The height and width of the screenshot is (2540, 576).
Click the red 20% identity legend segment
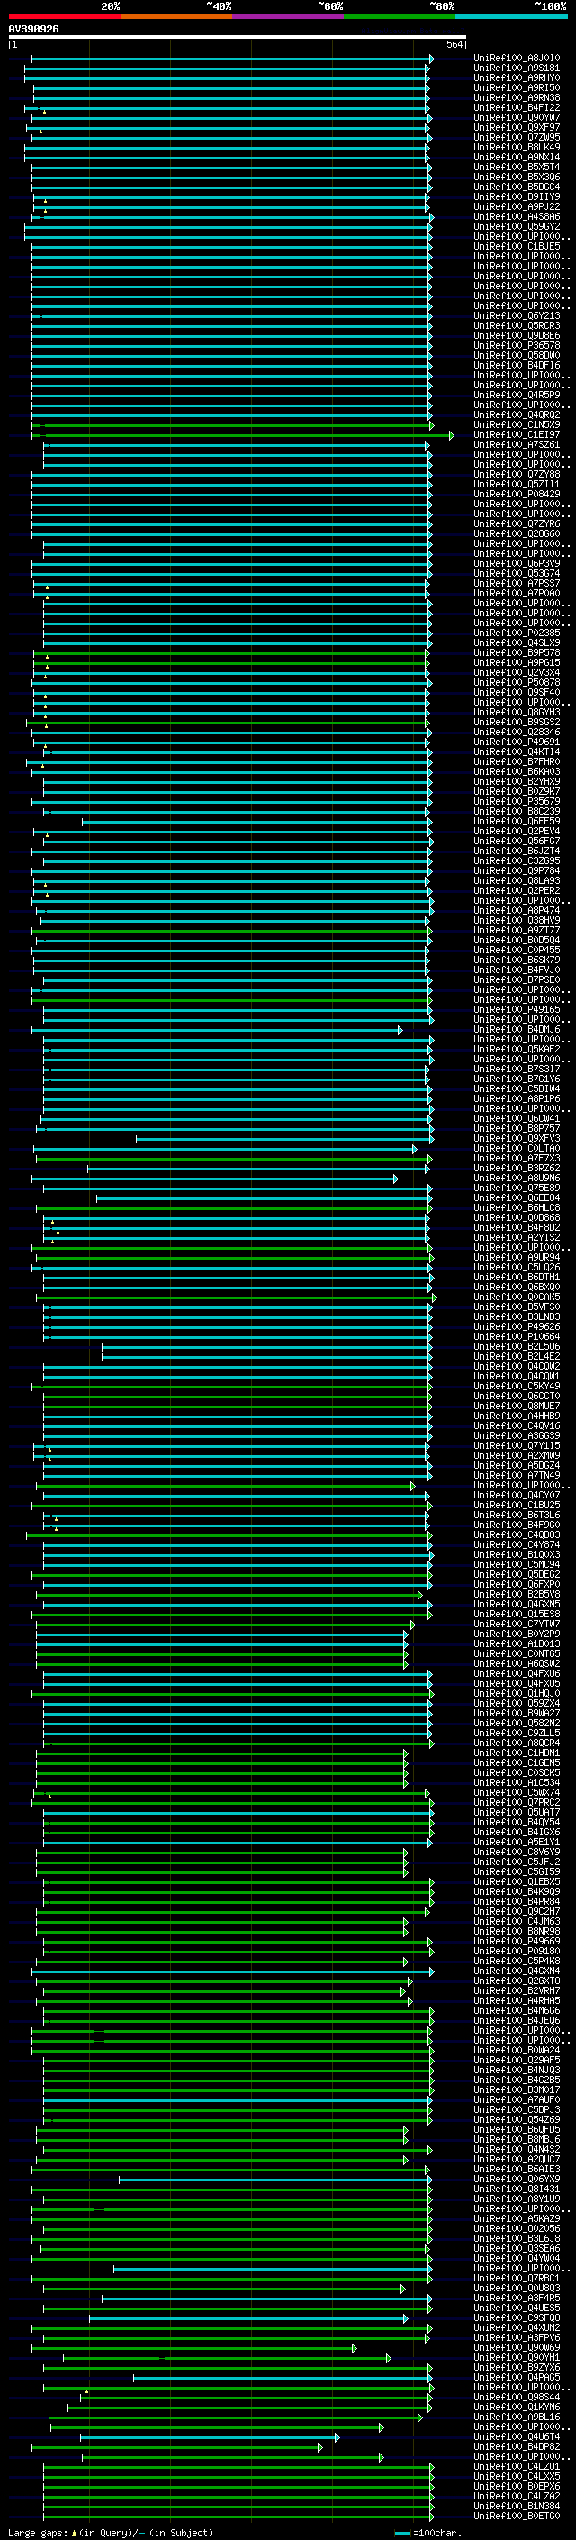[64, 16]
